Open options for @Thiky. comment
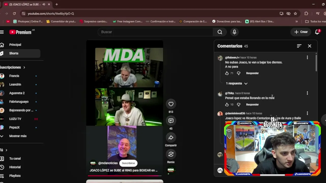This screenshot has height=183, width=326. pos(307,93)
